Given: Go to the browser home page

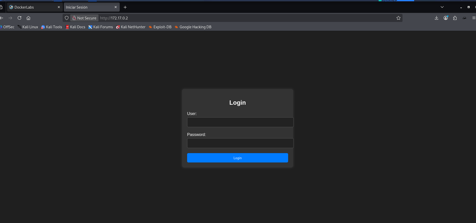Looking at the screenshot, I should [x=29, y=18].
